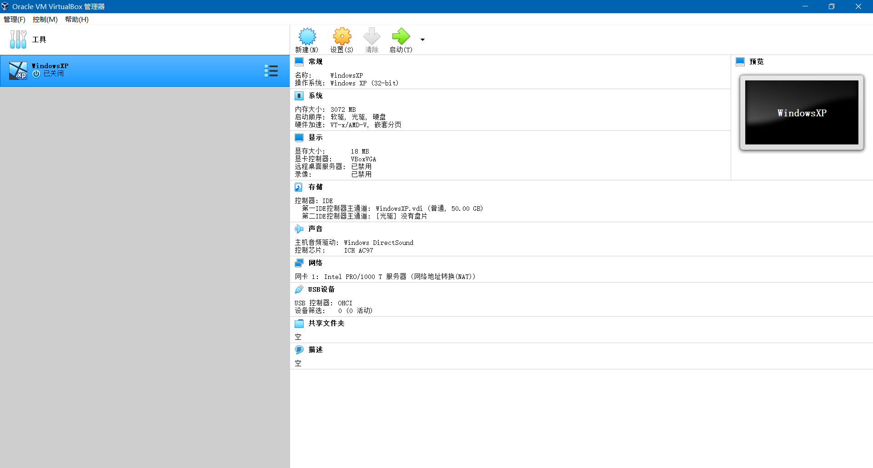The image size is (873, 468).
Task: Select the WindowsXP name in machine list
Action: pos(50,66)
